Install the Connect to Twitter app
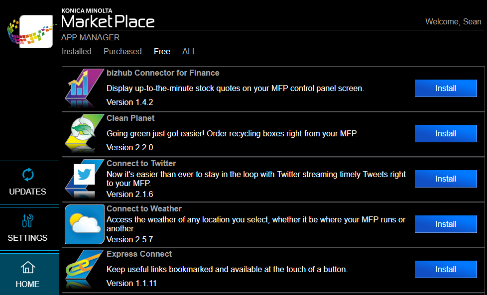Image resolution: width=487 pixels, height=295 pixels. pos(446,179)
